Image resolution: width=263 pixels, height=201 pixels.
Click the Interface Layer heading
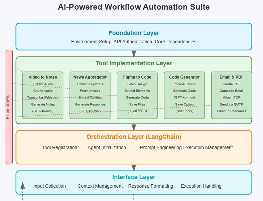click(134, 177)
